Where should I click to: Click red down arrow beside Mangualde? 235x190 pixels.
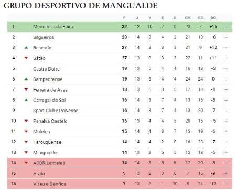pyautogui.click(x=26, y=152)
